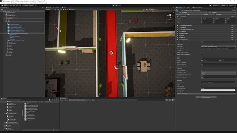Viewport: 237px width, 133px height.
Task: Open the Gizmos dropdown in Scene view
Action: (151, 10)
